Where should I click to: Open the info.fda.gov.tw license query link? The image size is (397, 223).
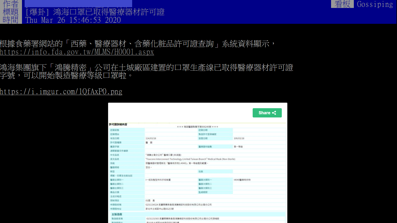tap(77, 52)
